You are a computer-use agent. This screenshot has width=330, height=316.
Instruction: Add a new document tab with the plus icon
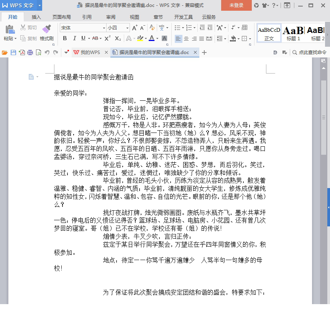(x=204, y=52)
